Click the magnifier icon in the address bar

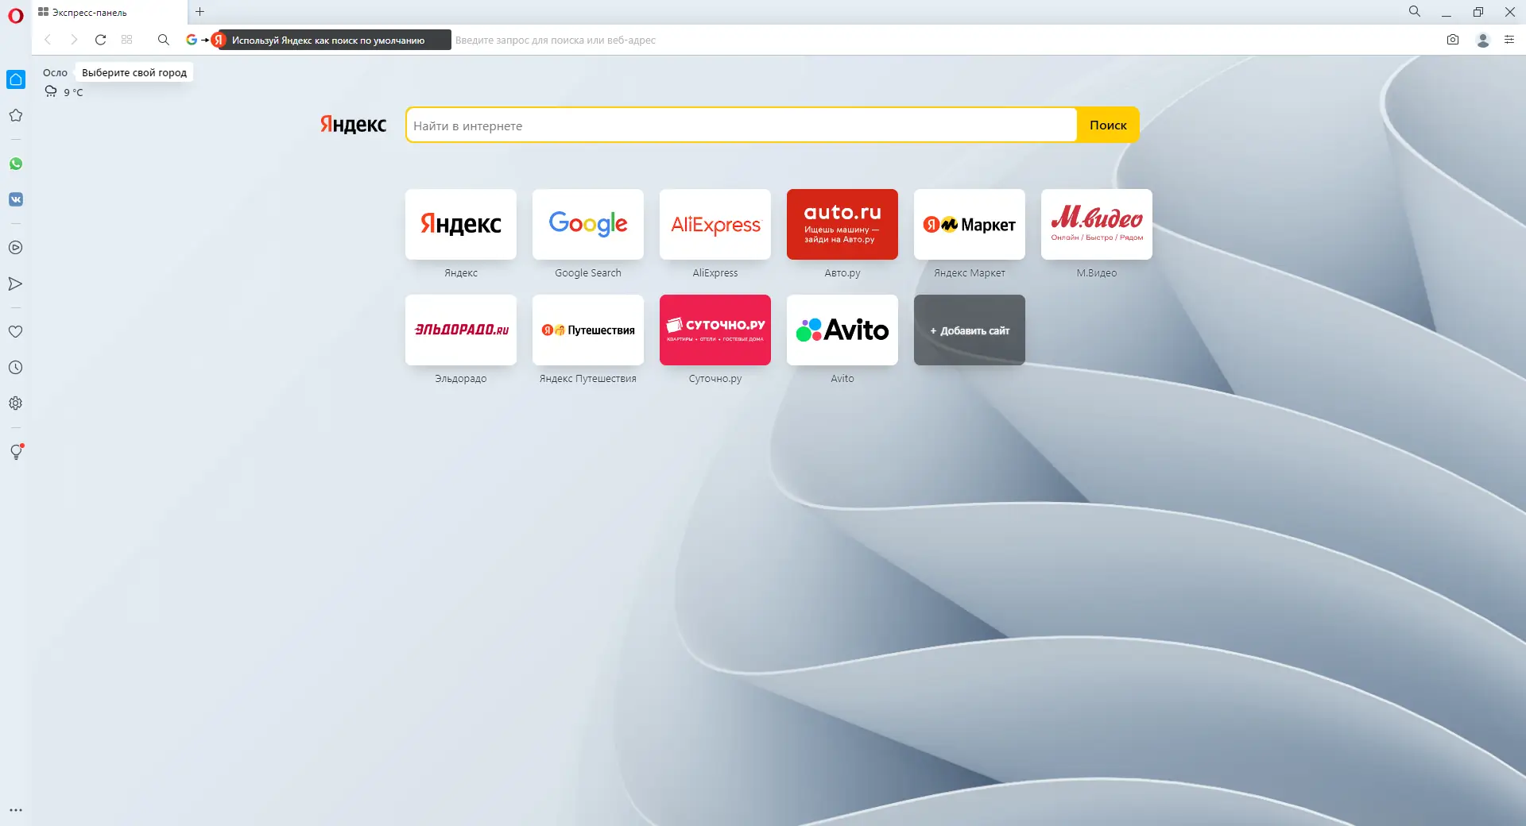point(164,40)
